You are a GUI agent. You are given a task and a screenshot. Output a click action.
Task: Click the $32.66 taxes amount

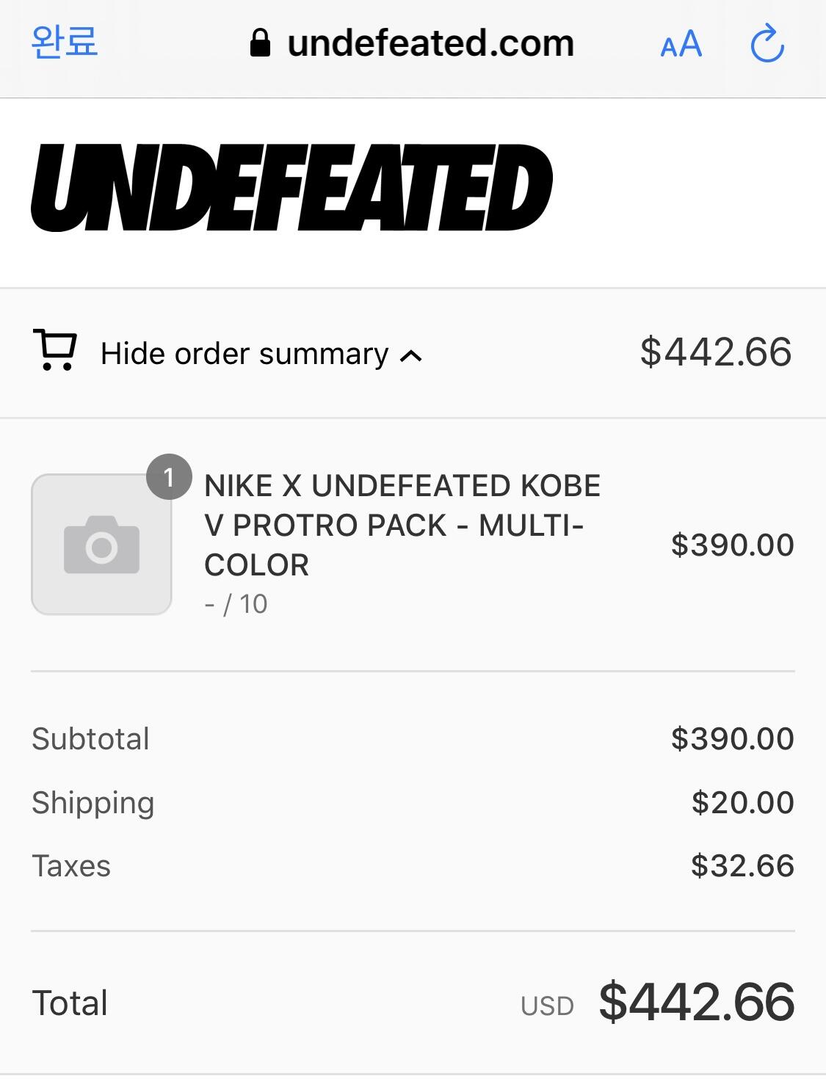click(x=742, y=866)
